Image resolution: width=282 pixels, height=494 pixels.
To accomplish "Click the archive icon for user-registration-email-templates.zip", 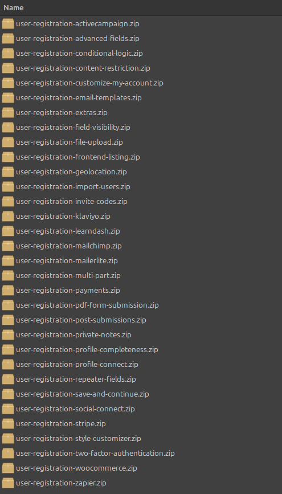I will (8, 97).
